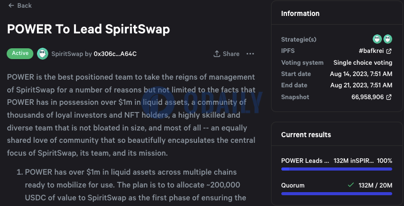Open the three-dot more options menu
This screenshot has width=404, height=206.
tap(250, 53)
